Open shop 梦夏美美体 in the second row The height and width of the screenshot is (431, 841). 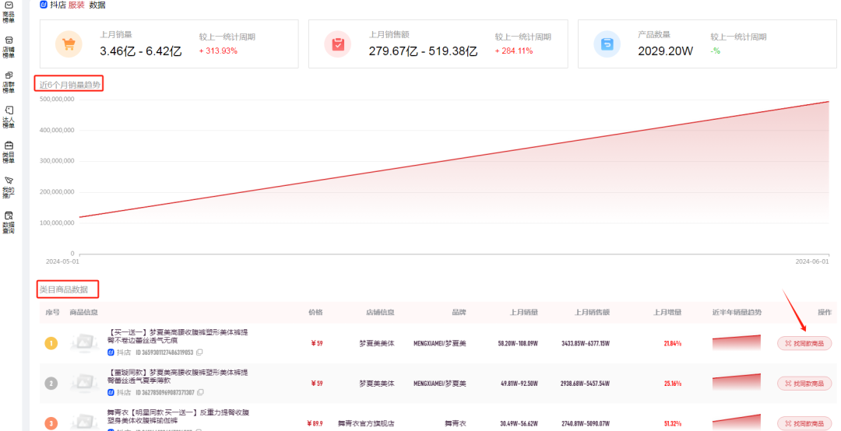point(377,384)
